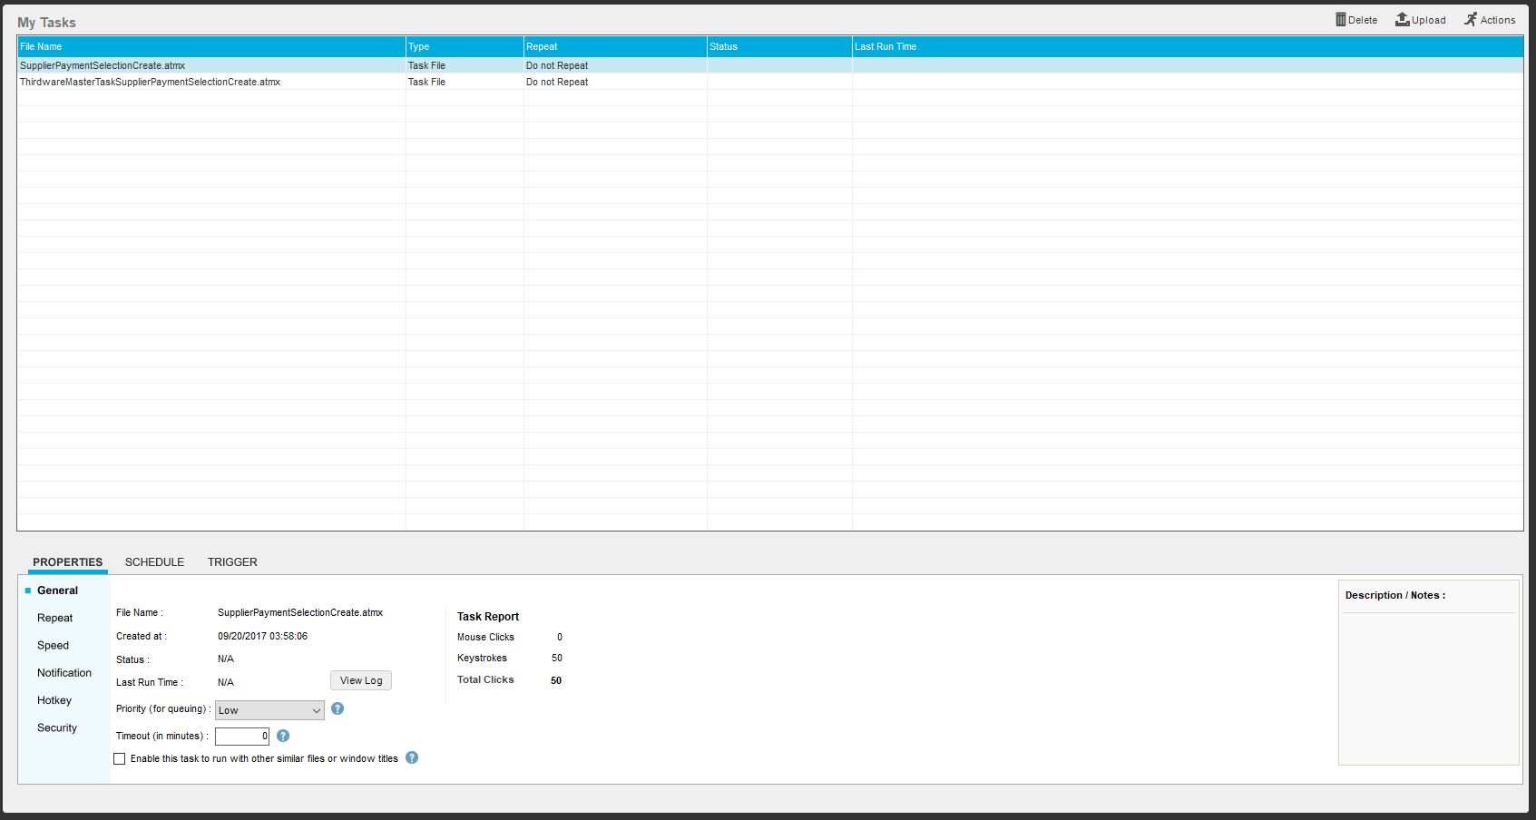Enable task to run with similar files
The width and height of the screenshot is (1536, 820).
[120, 758]
